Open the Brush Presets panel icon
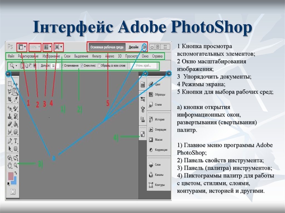The image size is (285, 213). (143, 99)
